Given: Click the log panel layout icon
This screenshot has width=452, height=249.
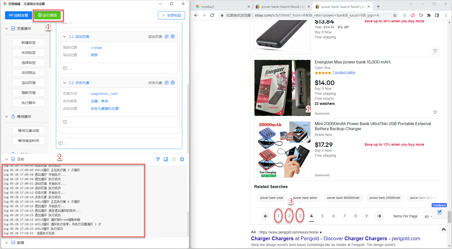Looking at the screenshot, I should click(166, 159).
